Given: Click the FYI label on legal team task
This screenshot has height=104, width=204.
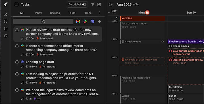Looking at the screenshot, I should [x=37, y=99].
